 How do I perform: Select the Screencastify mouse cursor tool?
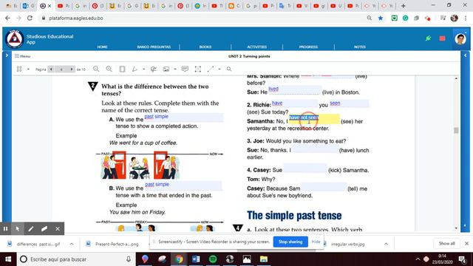(x=18, y=228)
